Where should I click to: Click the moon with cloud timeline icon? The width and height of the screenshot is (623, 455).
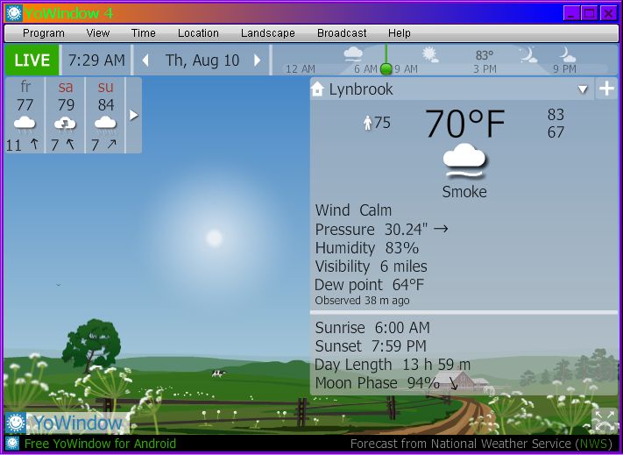coord(528,54)
